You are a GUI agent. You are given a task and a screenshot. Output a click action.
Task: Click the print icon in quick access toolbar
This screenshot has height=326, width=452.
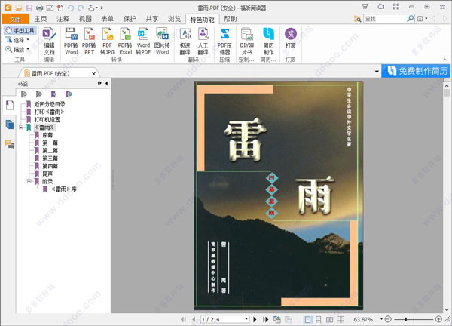pos(39,8)
